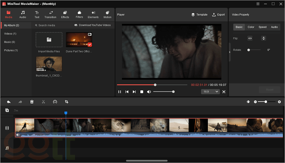Image resolution: width=285 pixels, height=163 pixels.
Task: Pause the video playback
Action: (119, 92)
